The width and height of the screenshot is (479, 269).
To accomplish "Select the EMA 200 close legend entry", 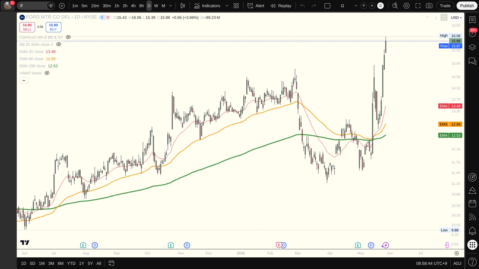I will pyautogui.click(x=33, y=66).
